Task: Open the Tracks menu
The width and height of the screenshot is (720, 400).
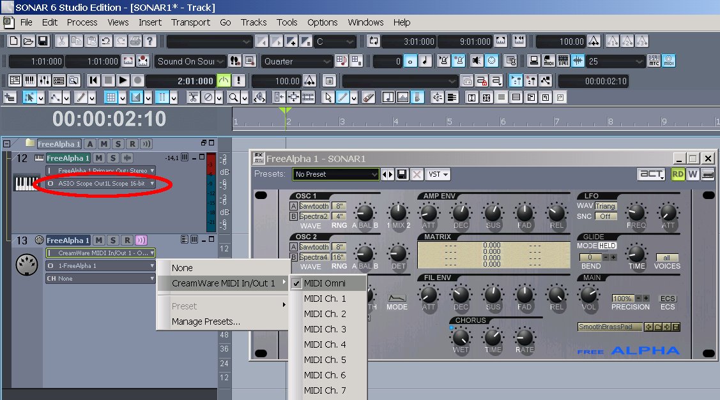Action: click(x=254, y=22)
